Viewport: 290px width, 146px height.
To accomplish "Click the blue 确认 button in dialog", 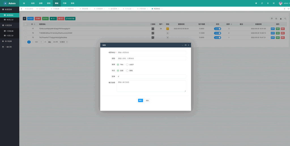I will 140,100.
